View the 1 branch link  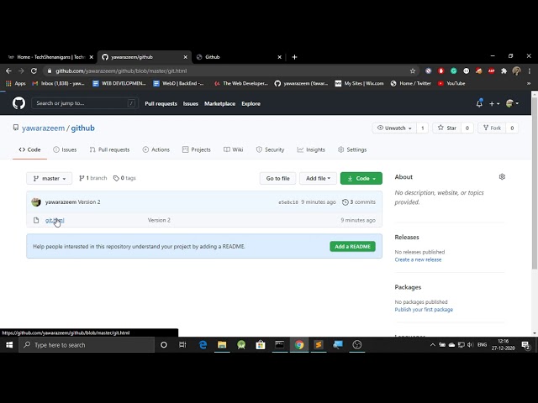[93, 178]
